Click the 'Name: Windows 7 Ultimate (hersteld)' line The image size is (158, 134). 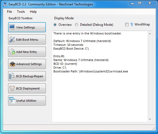pos(81,60)
